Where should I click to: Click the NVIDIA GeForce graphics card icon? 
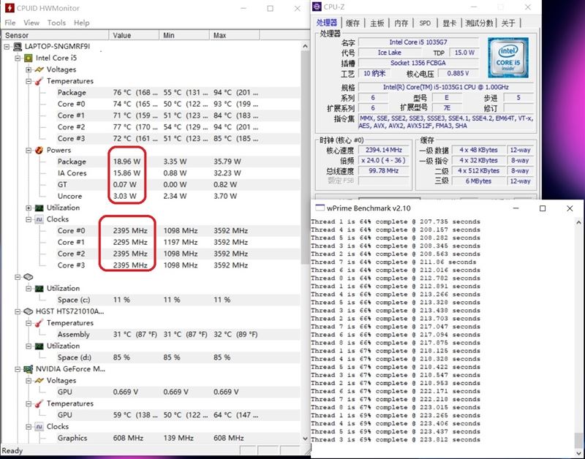point(29,369)
